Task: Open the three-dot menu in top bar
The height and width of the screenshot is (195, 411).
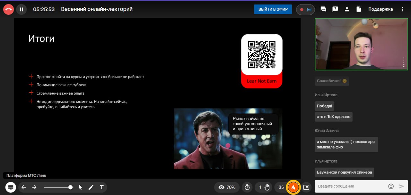Action: (403, 9)
